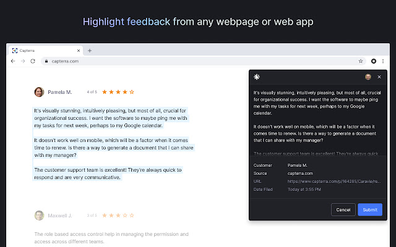Bookmark this page with the star icon

361,61
